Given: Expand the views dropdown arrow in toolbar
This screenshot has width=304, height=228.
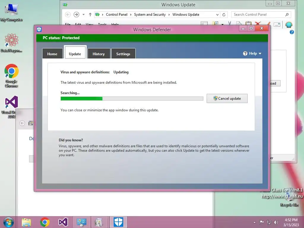Looking at the screenshot, I should click(222, 24).
